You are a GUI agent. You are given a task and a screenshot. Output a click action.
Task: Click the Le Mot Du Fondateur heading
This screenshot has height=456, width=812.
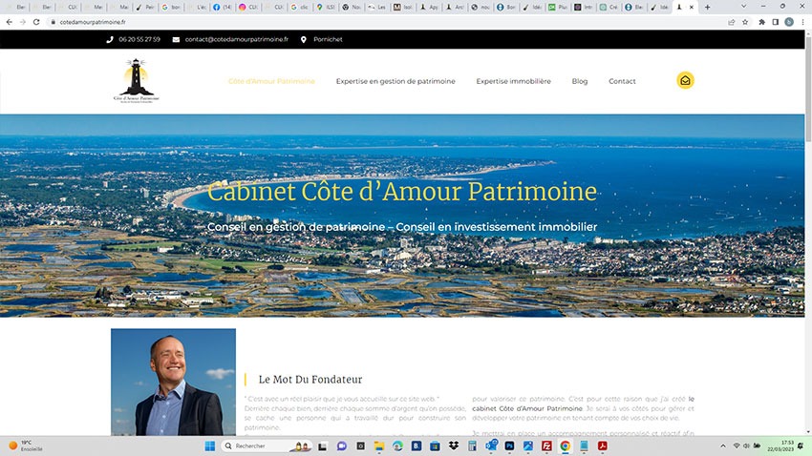click(x=310, y=380)
